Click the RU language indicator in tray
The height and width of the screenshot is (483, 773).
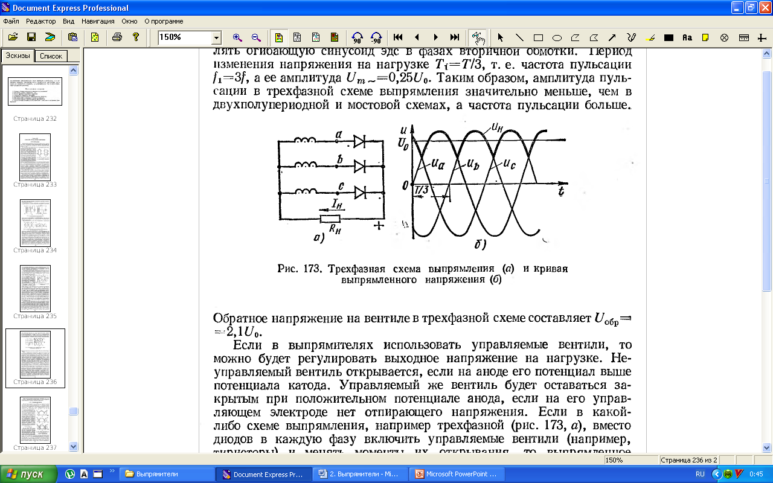click(700, 475)
